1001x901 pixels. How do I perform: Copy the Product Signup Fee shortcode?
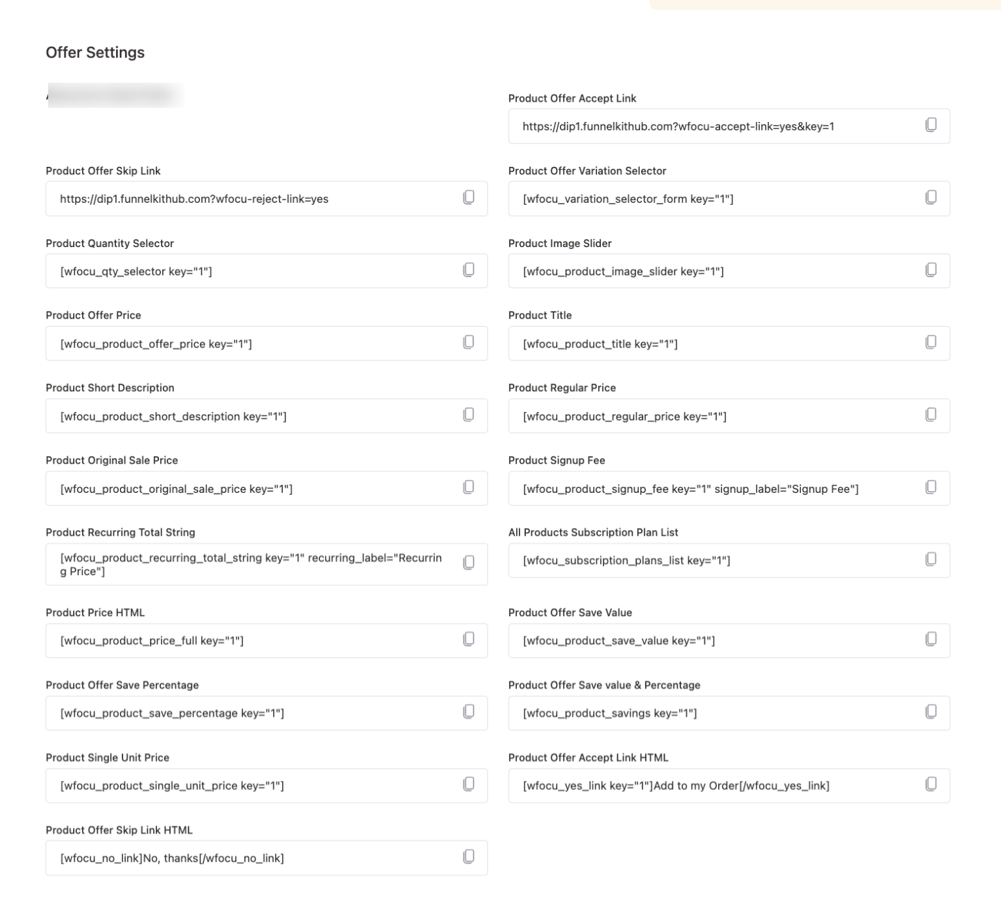pos(931,487)
